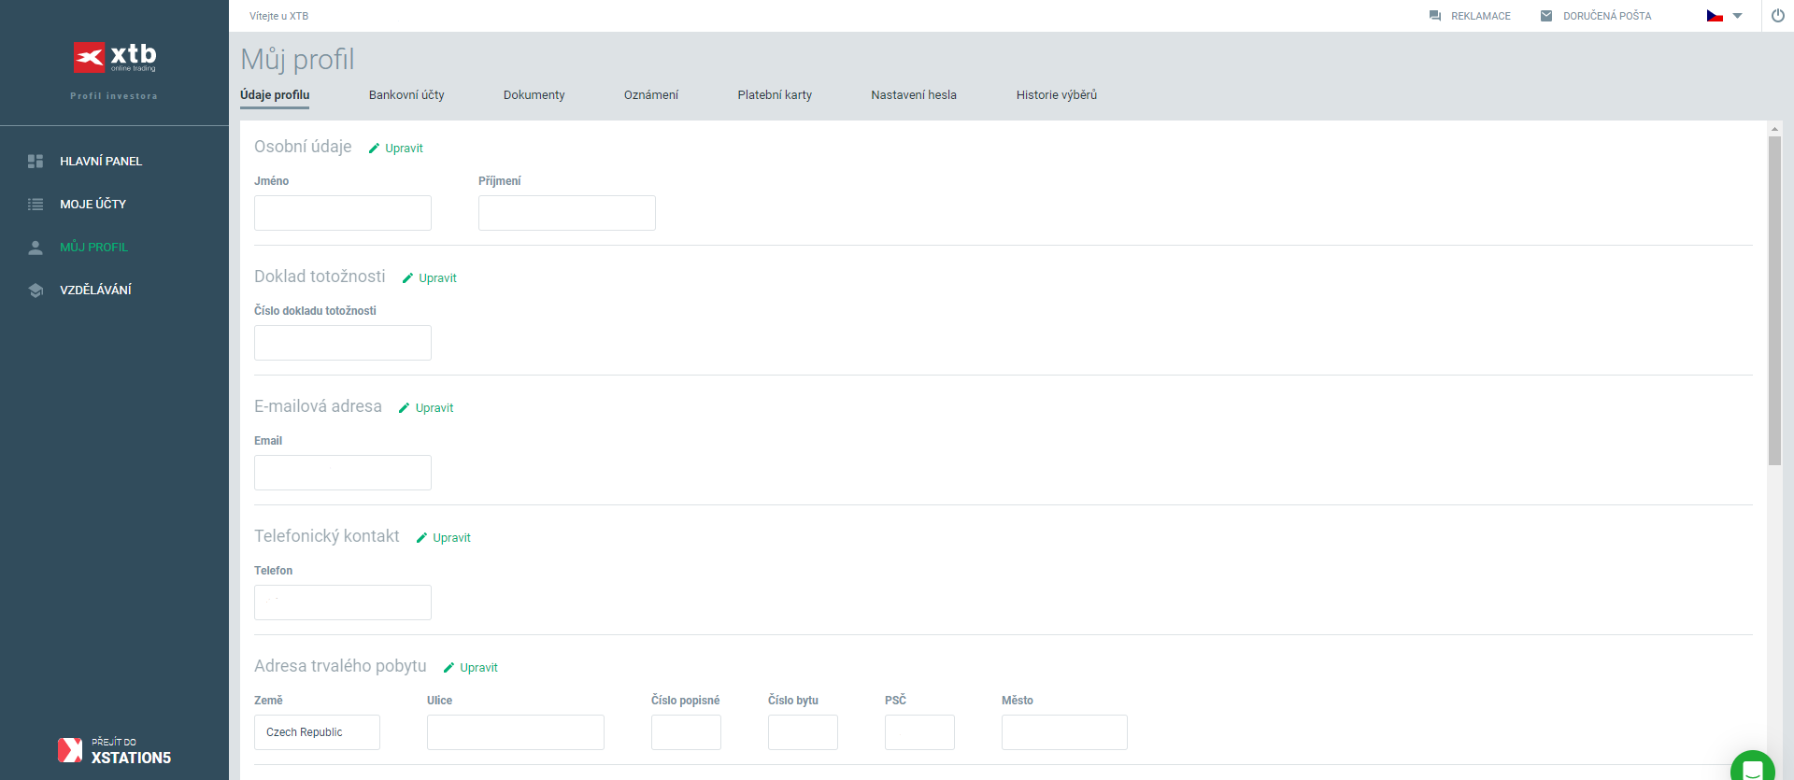The height and width of the screenshot is (780, 1794).
Task: Open Hlavní panel dashboard icon
Action: pyautogui.click(x=36, y=162)
